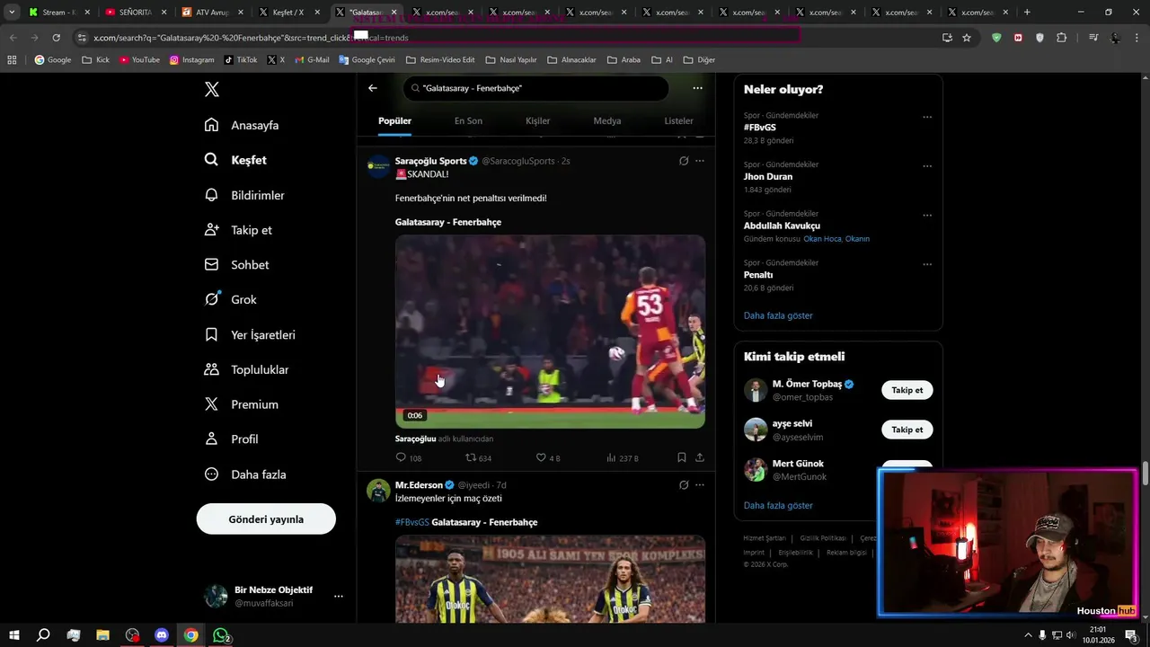The height and width of the screenshot is (647, 1150).
Task: Open more options on Mr.Ederson post
Action: [700, 485]
